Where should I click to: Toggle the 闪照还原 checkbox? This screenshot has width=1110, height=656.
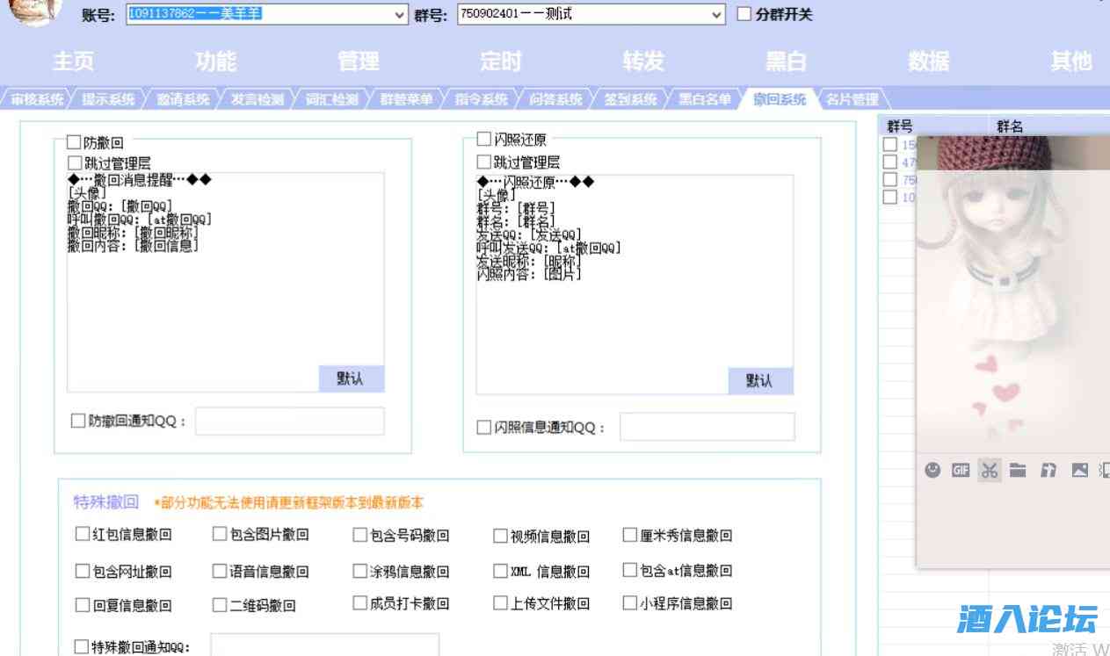coord(484,139)
